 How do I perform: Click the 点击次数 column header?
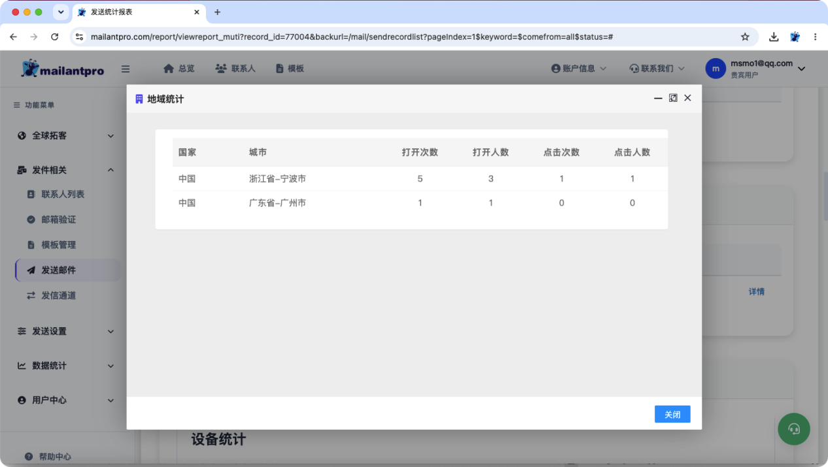tap(561, 152)
